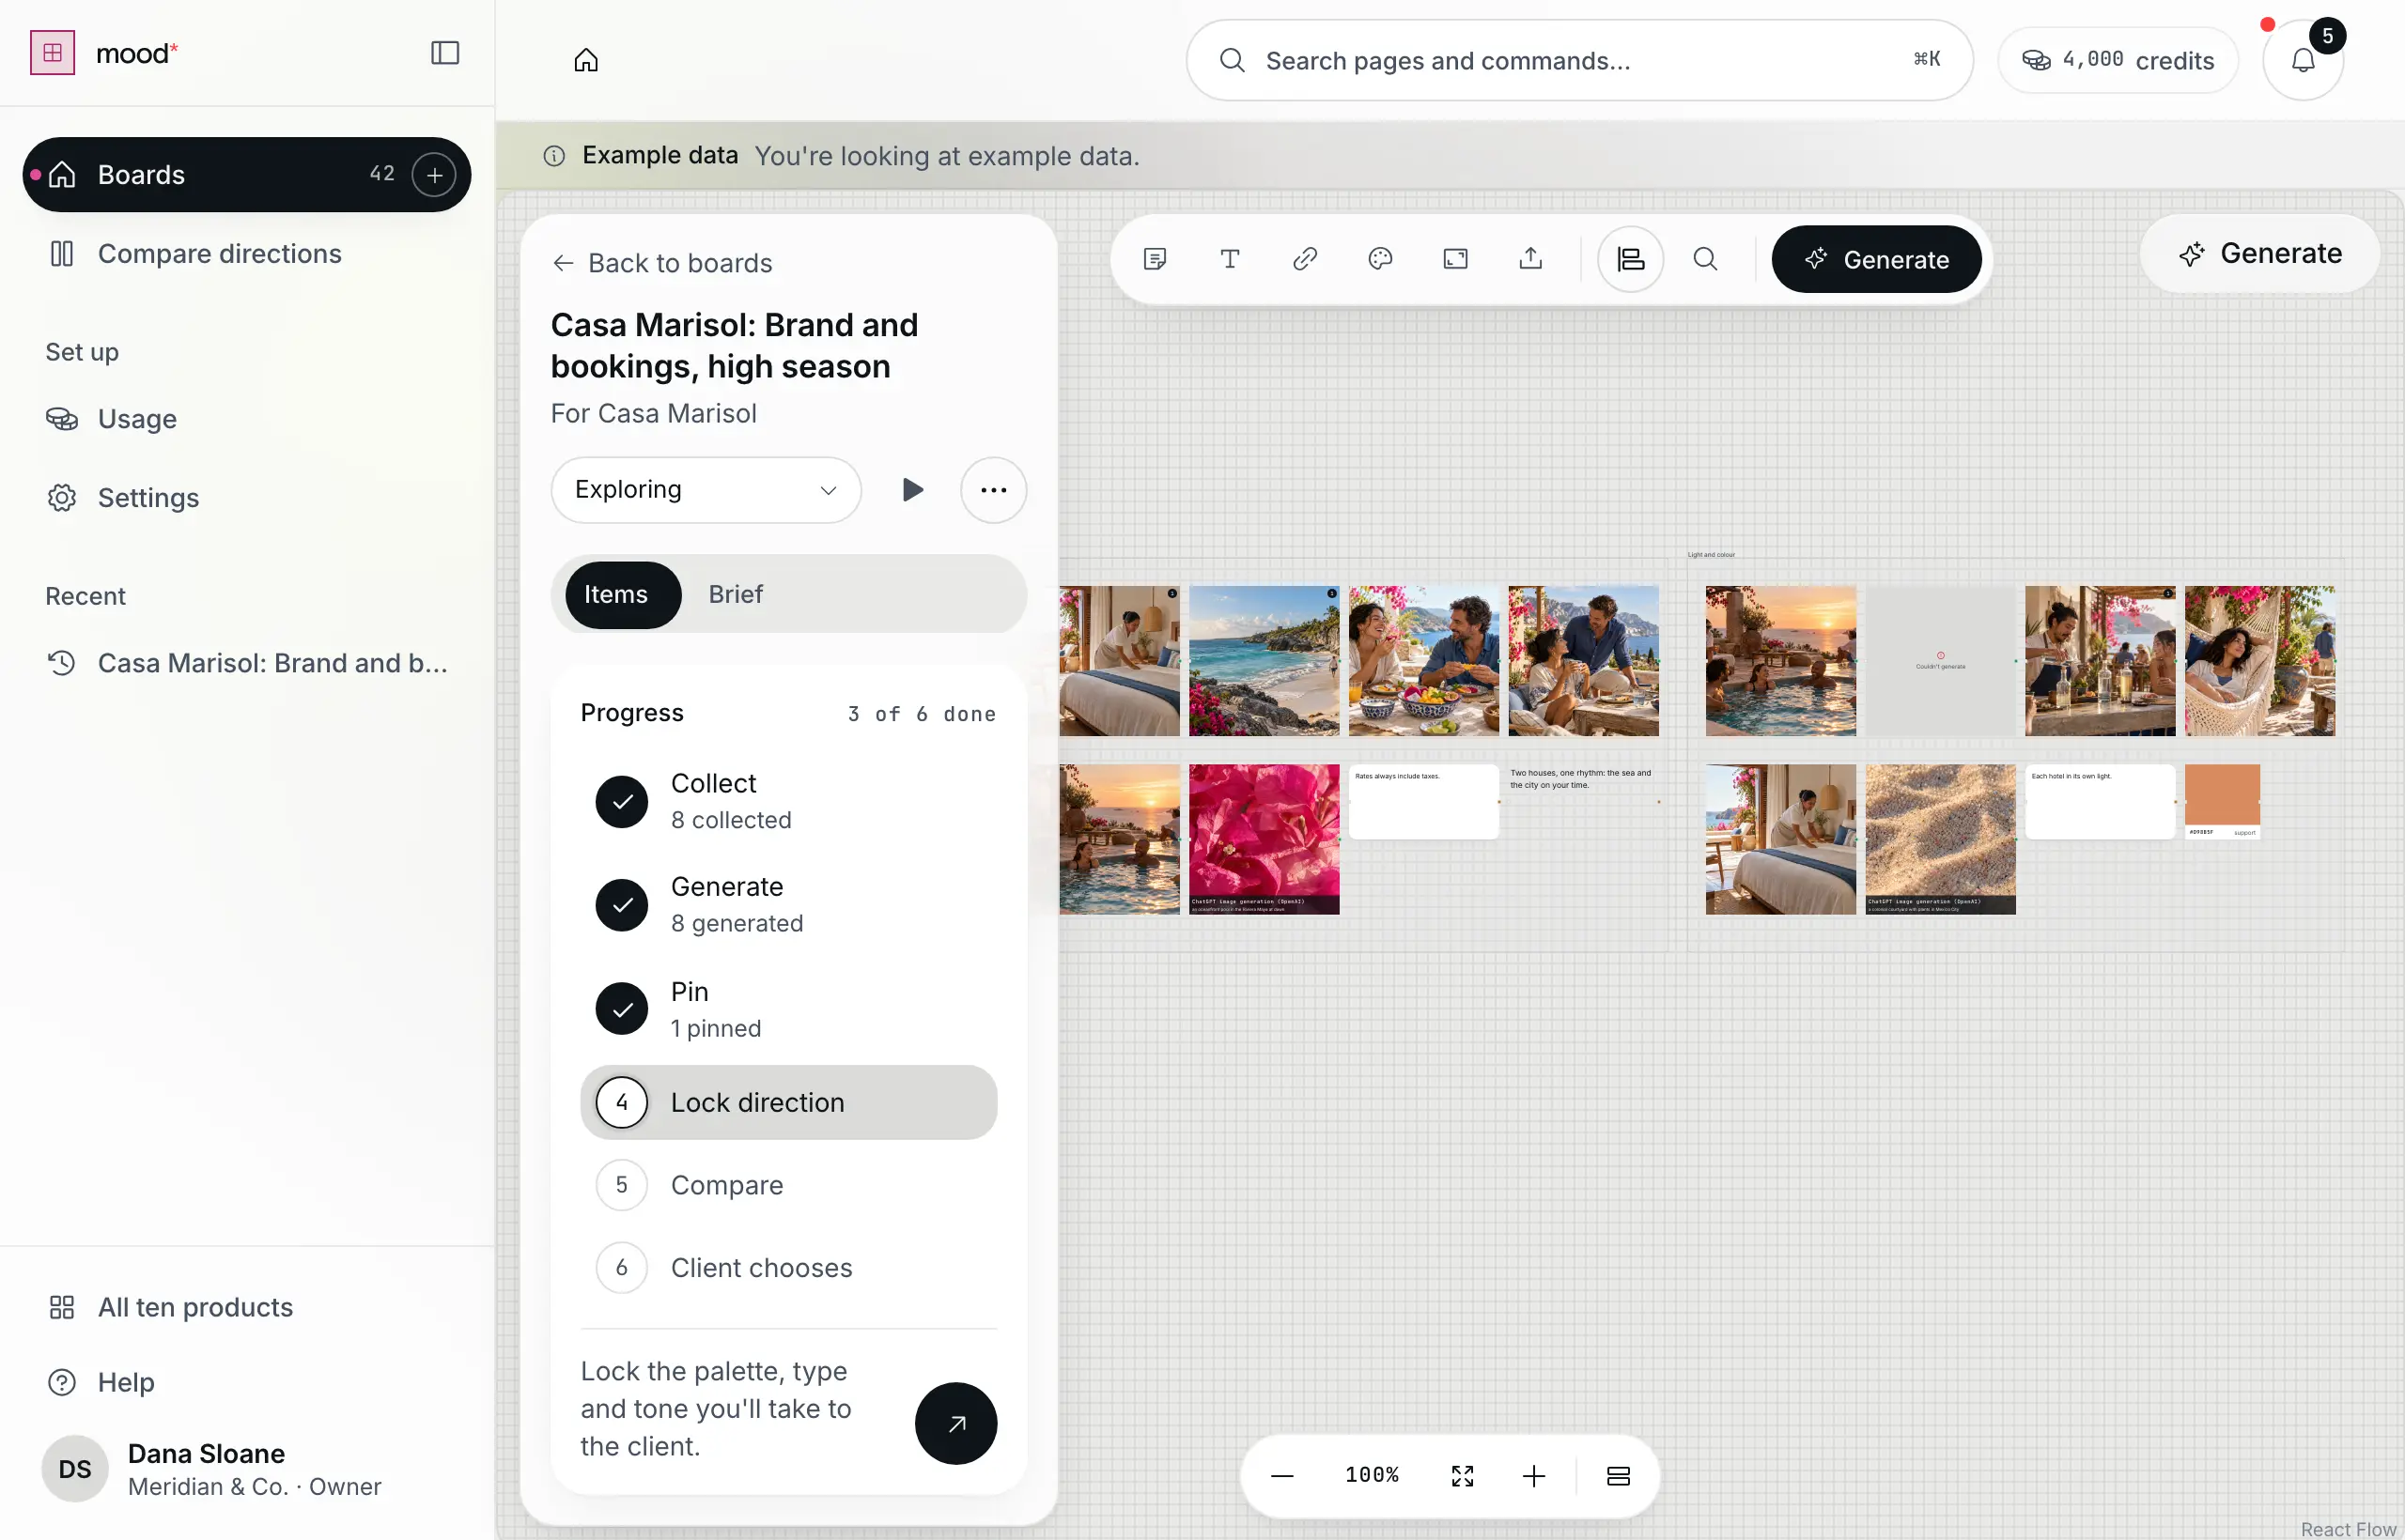2405x1540 pixels.
Task: Switch to the Brief tab
Action: [x=736, y=595]
